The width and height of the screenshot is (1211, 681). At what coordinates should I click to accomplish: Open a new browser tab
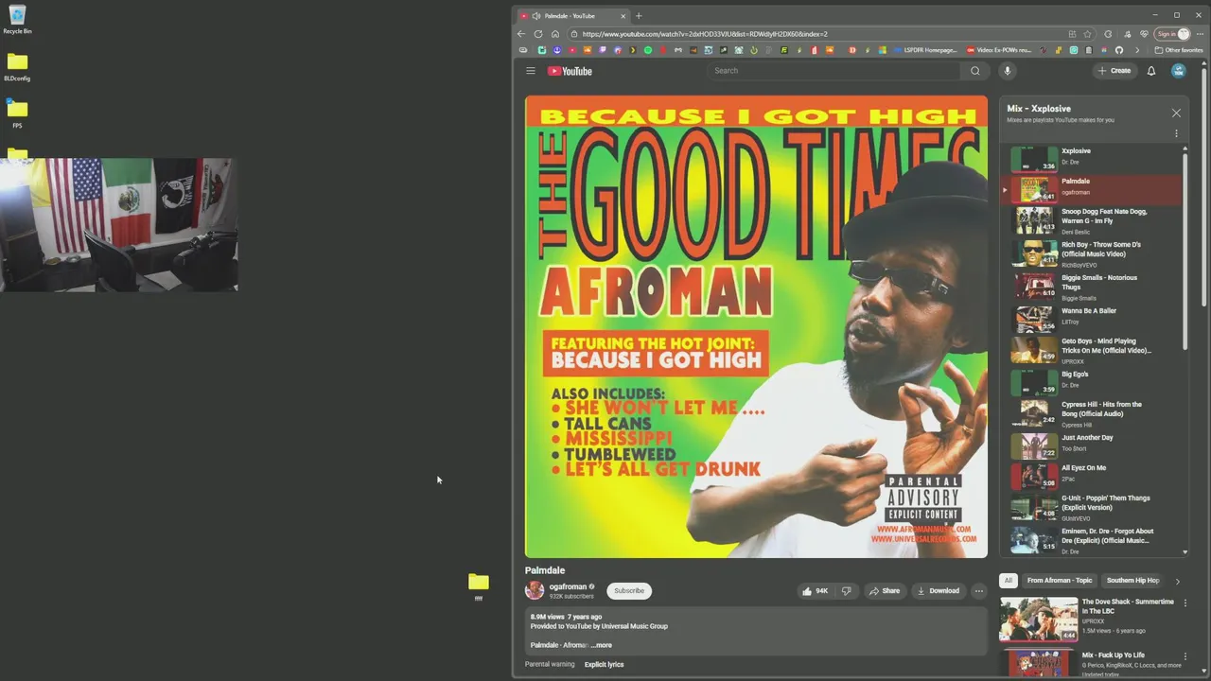[639, 15]
